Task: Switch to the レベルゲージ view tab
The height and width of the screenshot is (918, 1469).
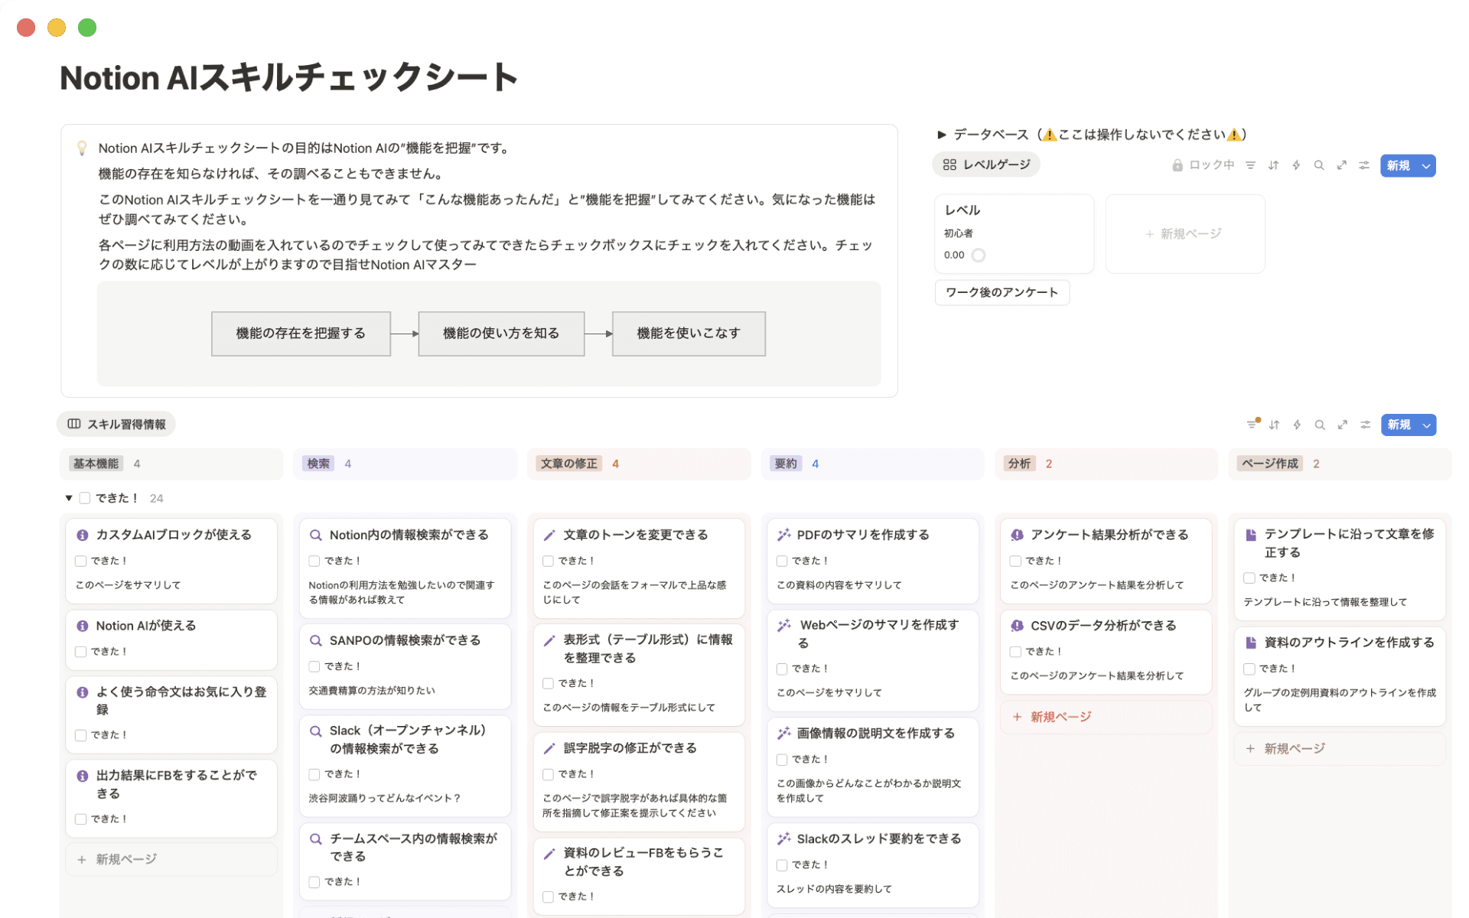Action: click(985, 164)
